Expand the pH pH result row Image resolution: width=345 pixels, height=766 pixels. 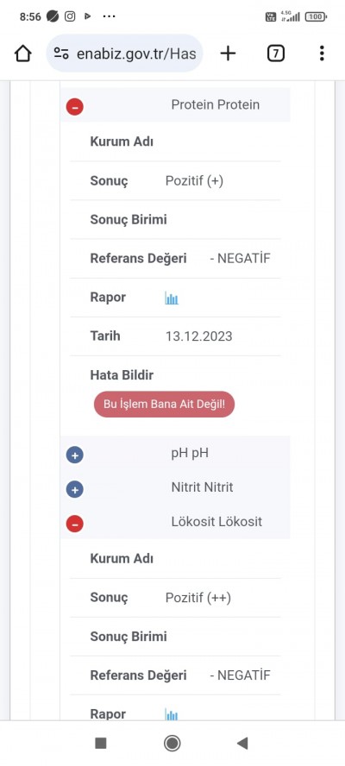(x=75, y=455)
